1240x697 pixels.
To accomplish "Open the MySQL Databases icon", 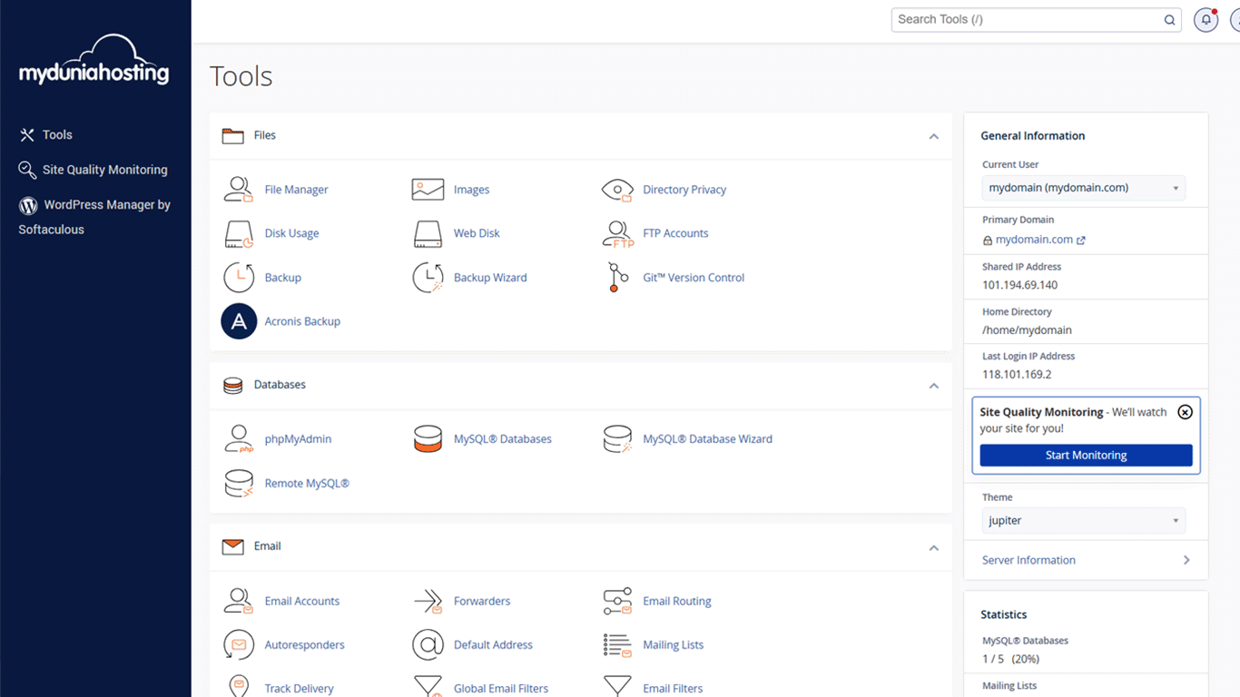I will (428, 439).
